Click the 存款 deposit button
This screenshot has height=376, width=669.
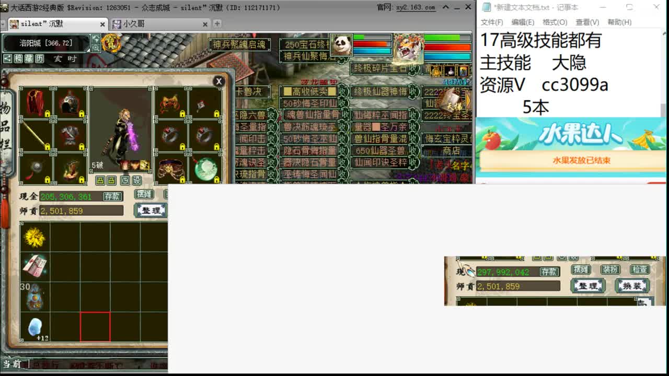[112, 196]
